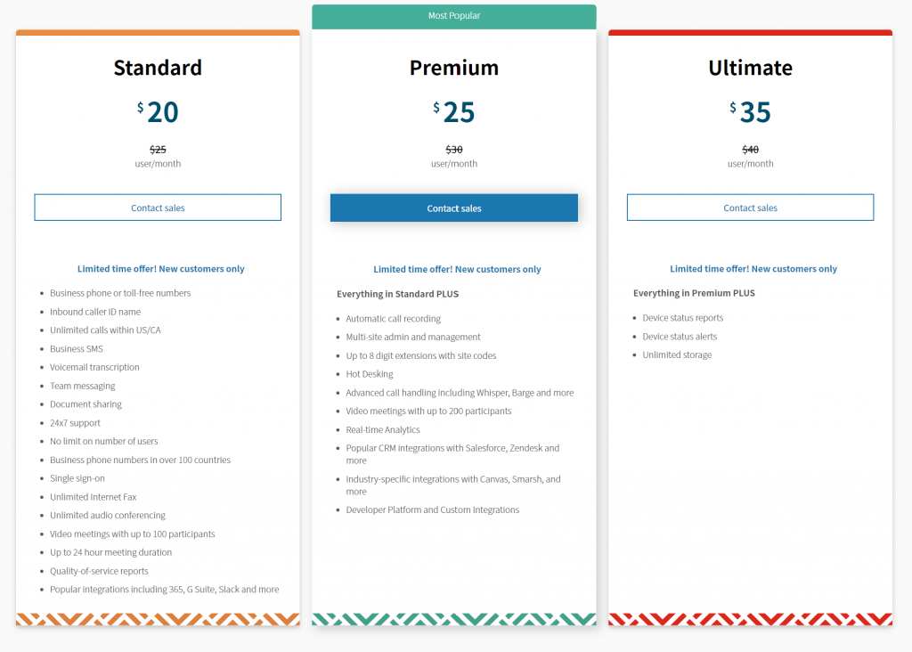Click Limited time offer text in Ultimate column

(753, 268)
